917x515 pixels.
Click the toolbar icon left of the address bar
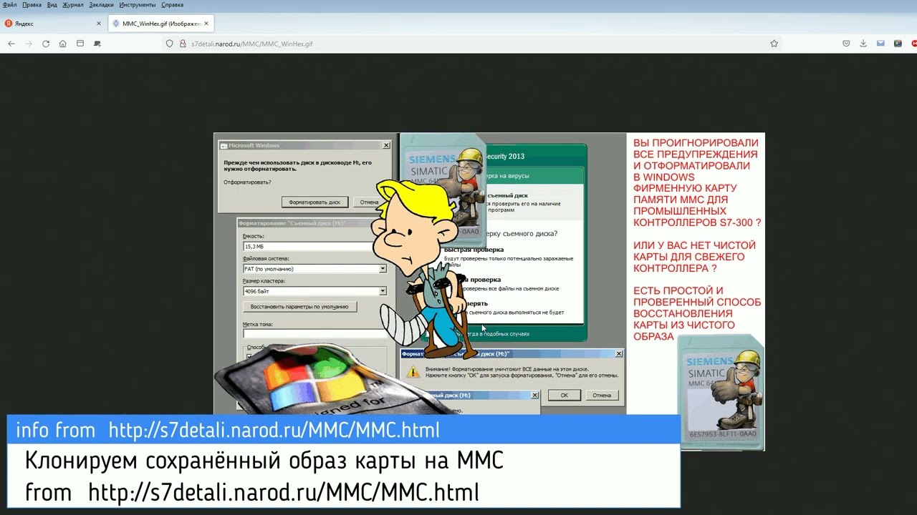(x=97, y=44)
